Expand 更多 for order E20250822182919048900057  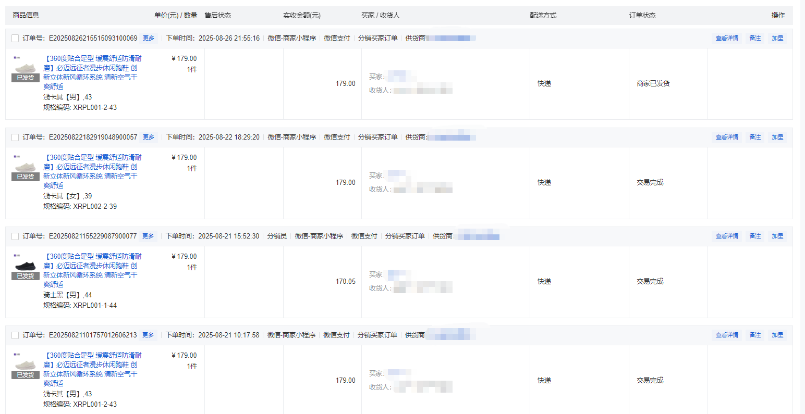click(149, 137)
